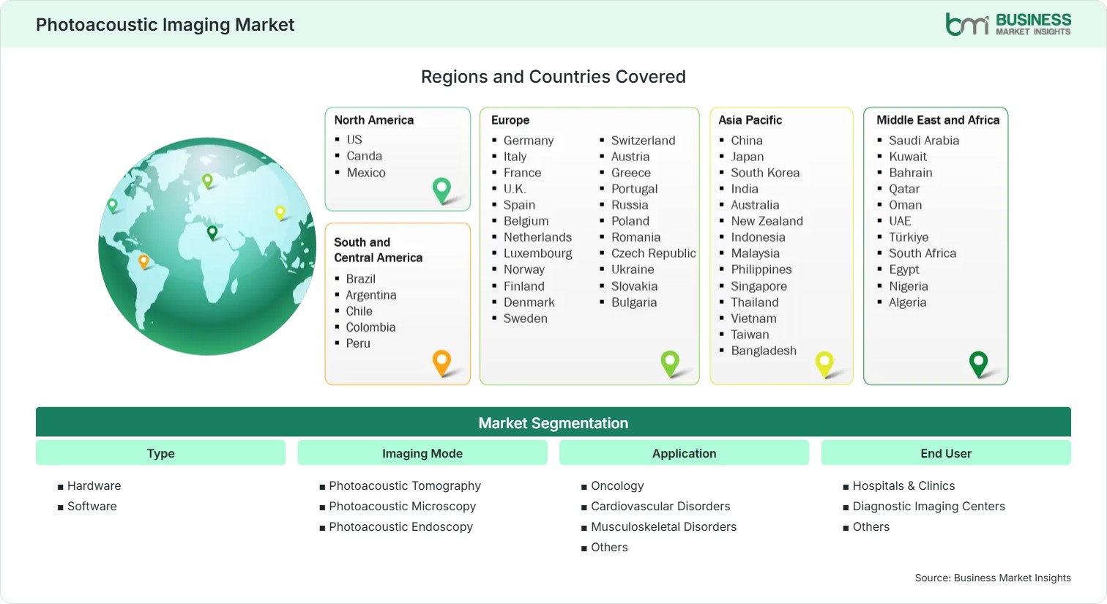Click Bangladesh in Asia Pacific list
The width and height of the screenshot is (1107, 604).
click(x=763, y=351)
